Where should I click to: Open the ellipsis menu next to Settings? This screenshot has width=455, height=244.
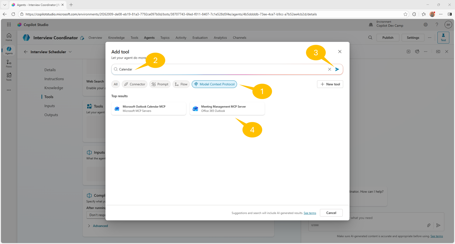(x=430, y=37)
